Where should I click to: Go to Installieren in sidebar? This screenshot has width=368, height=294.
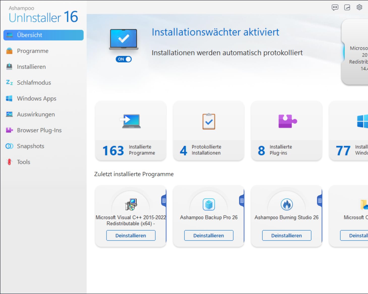point(43,67)
